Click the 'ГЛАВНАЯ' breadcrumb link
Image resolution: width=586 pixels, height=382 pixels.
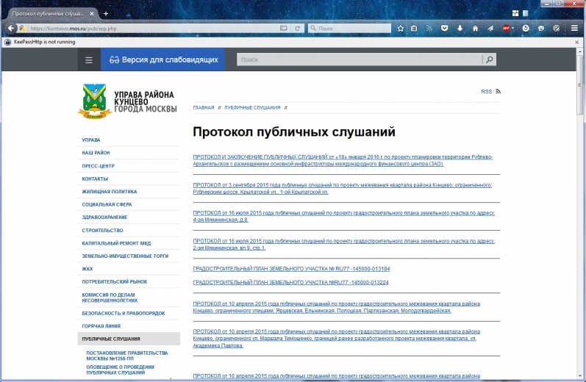204,108
